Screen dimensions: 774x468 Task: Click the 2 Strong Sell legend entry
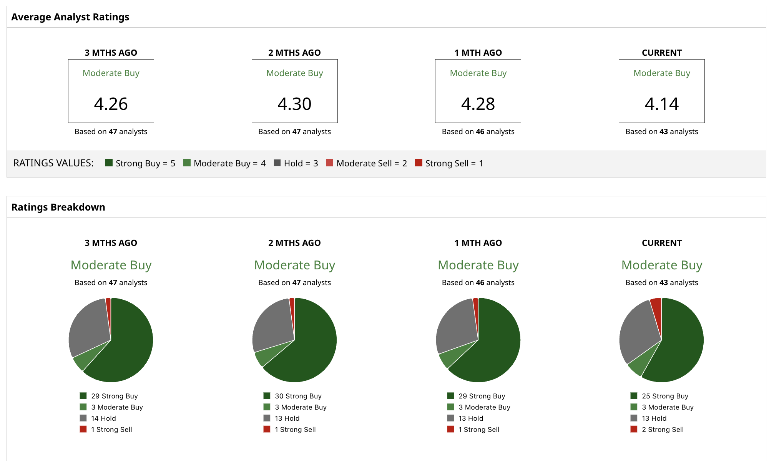click(x=663, y=429)
